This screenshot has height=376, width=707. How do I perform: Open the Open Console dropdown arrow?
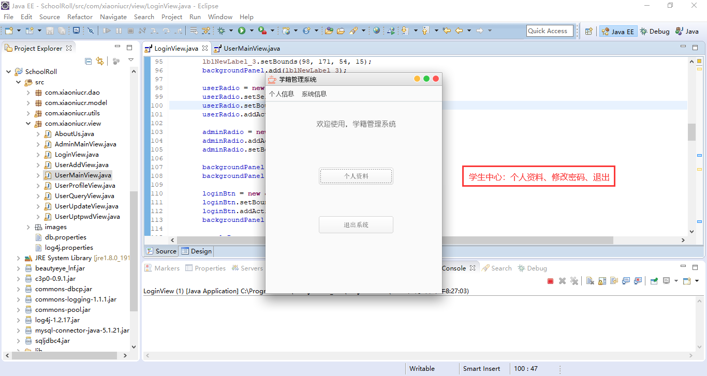(x=697, y=281)
